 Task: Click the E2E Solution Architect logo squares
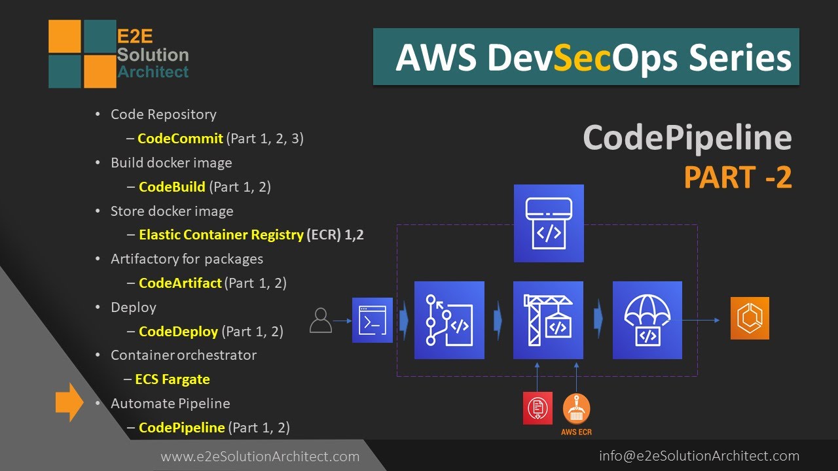[x=82, y=54]
